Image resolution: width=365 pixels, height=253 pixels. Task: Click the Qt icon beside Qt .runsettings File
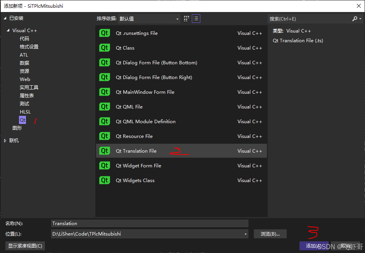pyautogui.click(x=105, y=33)
